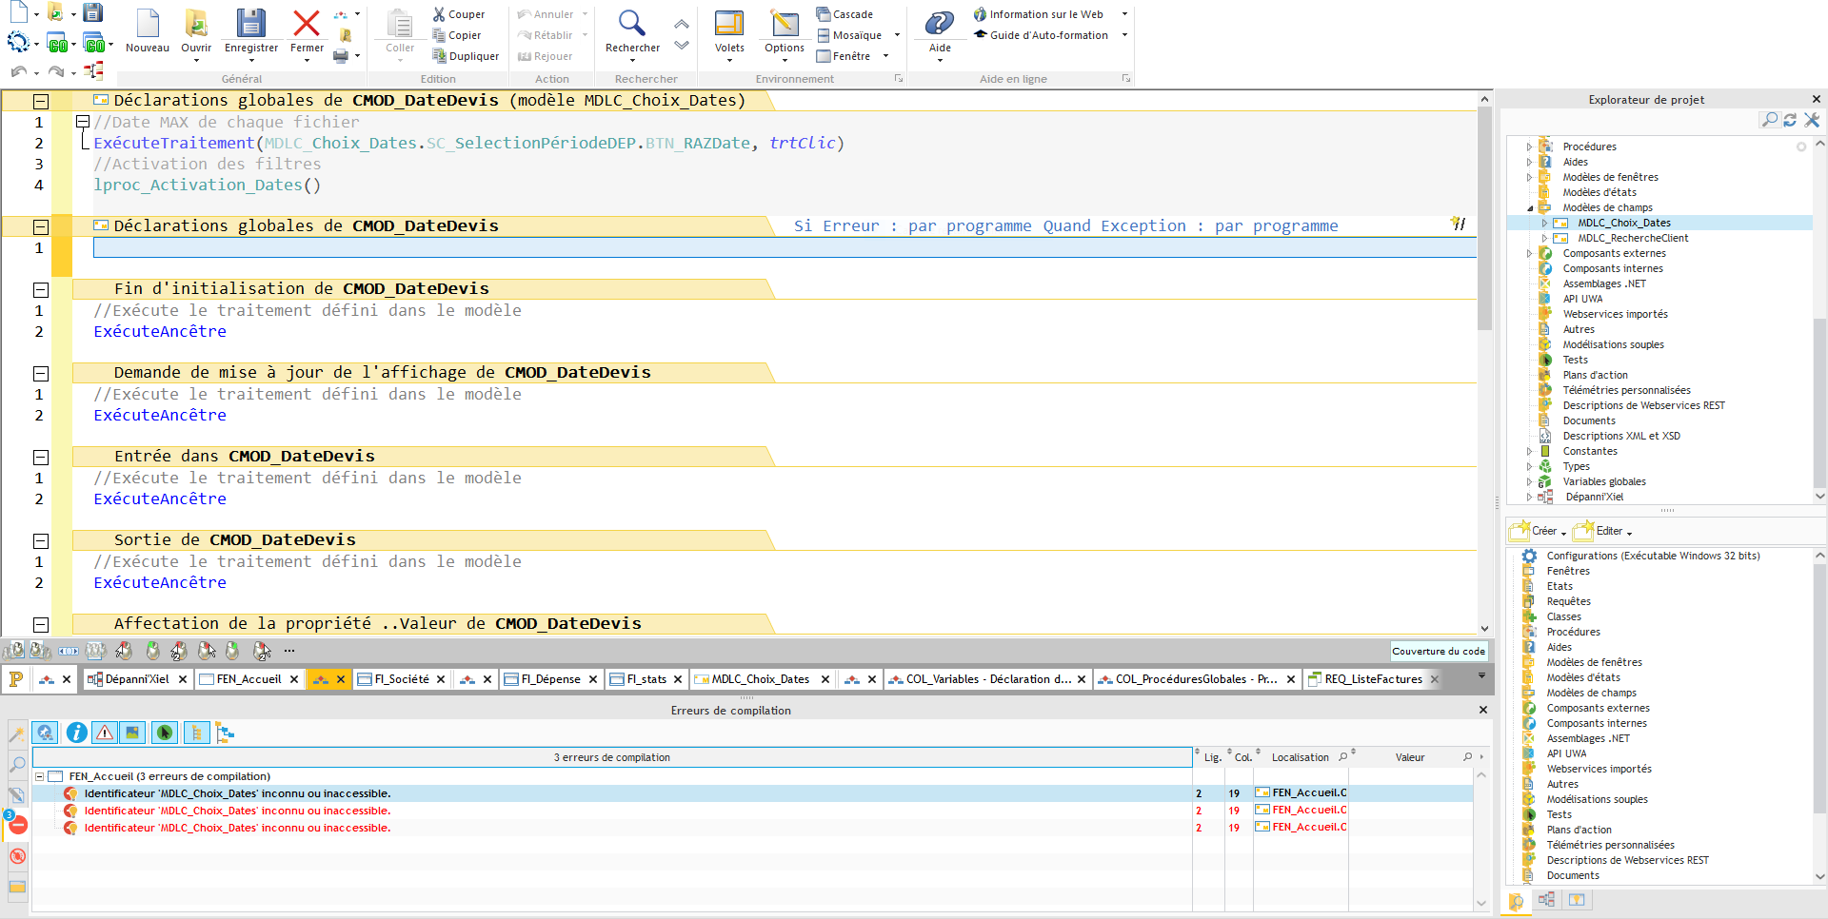This screenshot has height=919, width=1828.
Task: Click the Aide help icon
Action: pyautogui.click(x=940, y=24)
